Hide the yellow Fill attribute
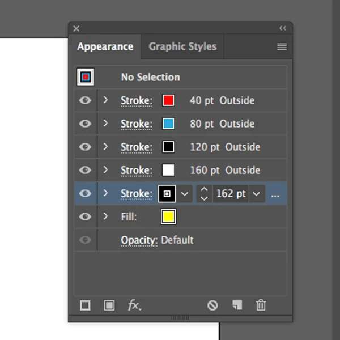Image resolution: width=340 pixels, height=340 pixels. tap(85, 216)
